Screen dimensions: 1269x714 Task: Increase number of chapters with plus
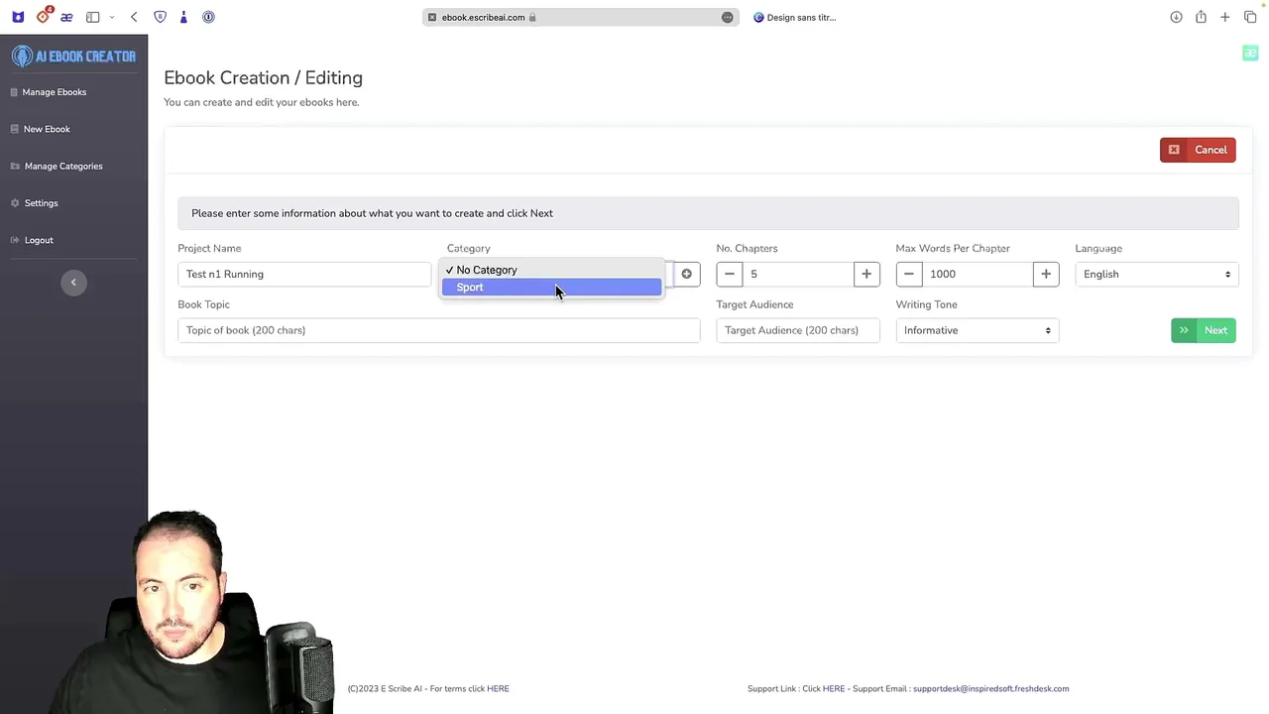coord(866,274)
